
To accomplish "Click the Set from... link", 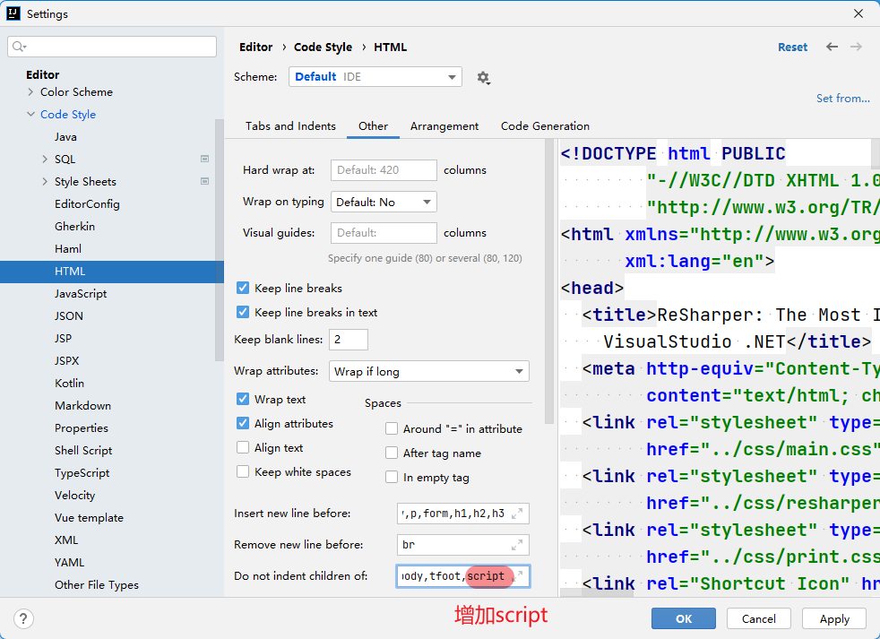I will [x=843, y=99].
